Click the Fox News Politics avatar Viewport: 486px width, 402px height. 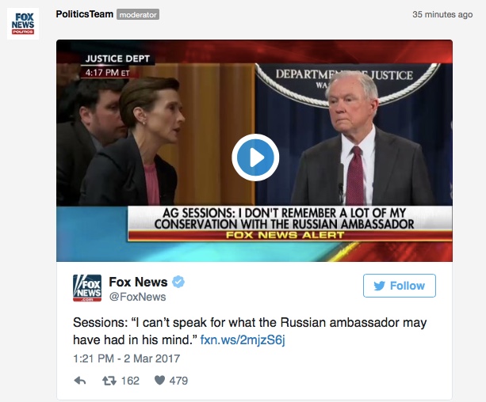point(23,24)
